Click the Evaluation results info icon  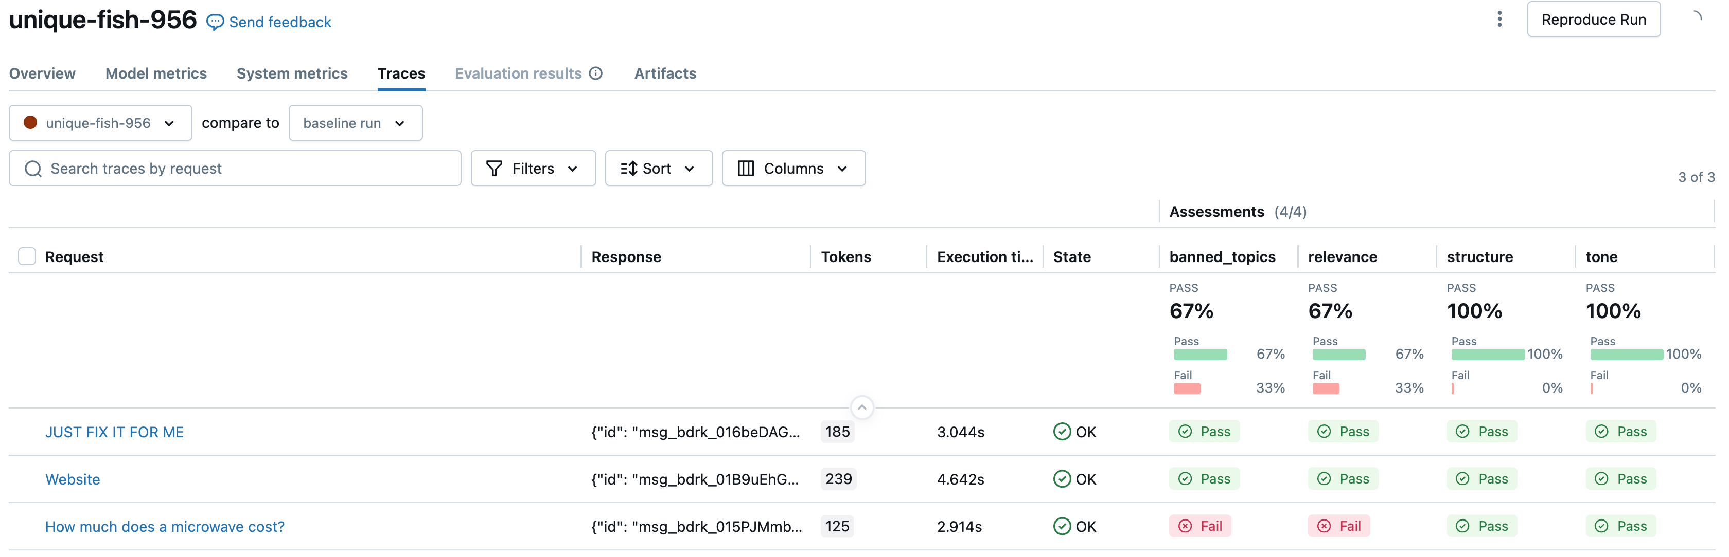(x=595, y=73)
